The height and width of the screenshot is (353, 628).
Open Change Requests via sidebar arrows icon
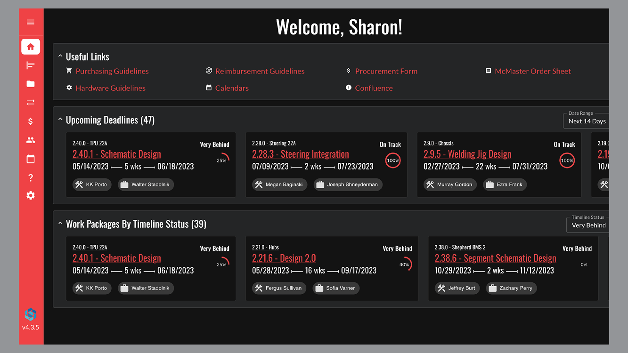click(31, 103)
